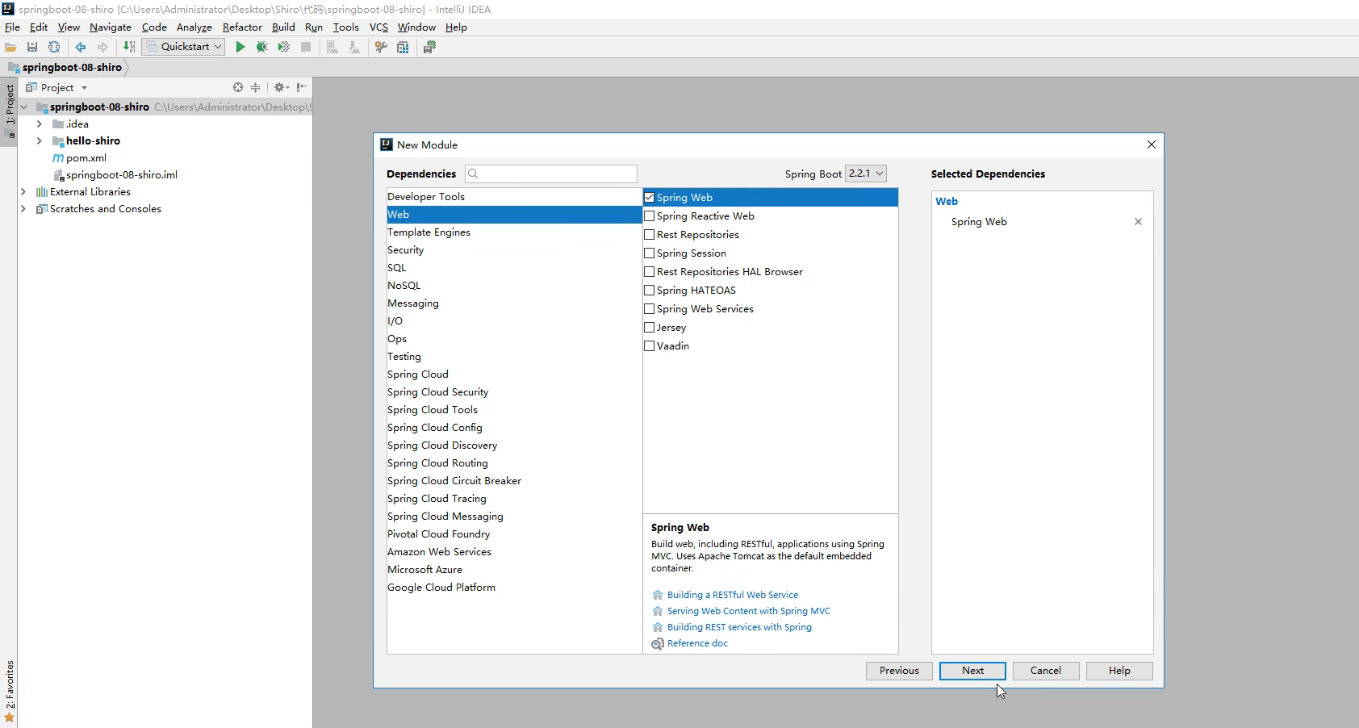Viewport: 1359px width, 728px height.
Task: Open the Refactor menu
Action: click(x=242, y=27)
